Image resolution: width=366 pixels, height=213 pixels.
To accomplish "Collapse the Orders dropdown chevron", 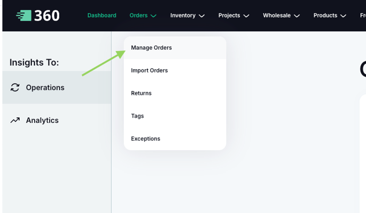I will (x=154, y=16).
